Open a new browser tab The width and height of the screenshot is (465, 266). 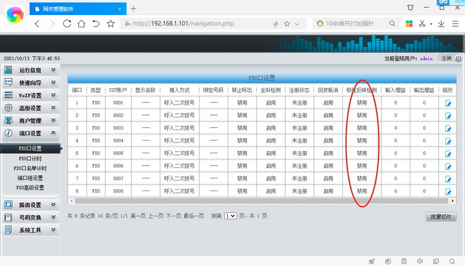click(133, 9)
